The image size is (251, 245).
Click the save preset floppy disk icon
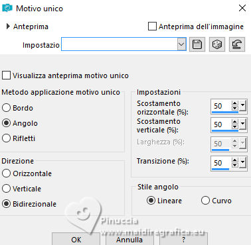[197, 44]
